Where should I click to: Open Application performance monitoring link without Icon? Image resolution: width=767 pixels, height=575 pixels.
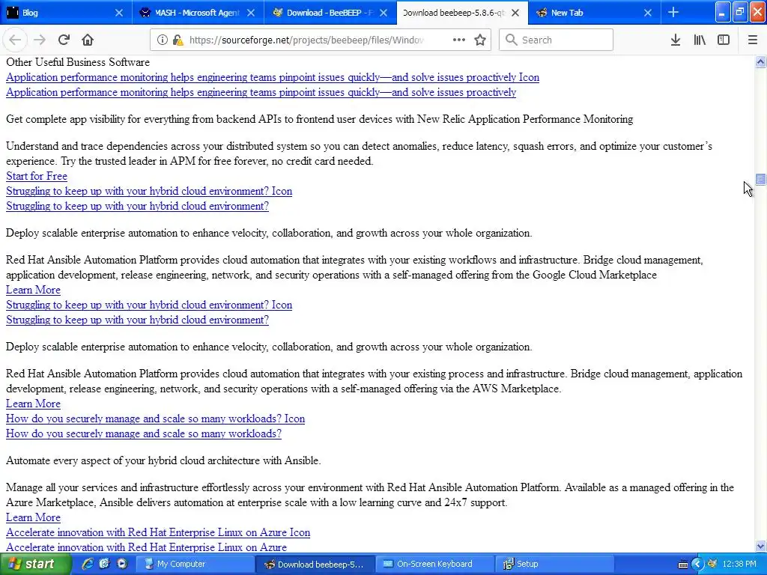coord(261,92)
